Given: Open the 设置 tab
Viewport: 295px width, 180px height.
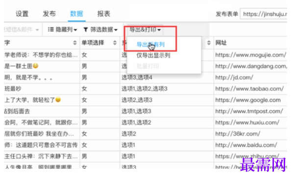Looking at the screenshot, I should coord(22,14).
